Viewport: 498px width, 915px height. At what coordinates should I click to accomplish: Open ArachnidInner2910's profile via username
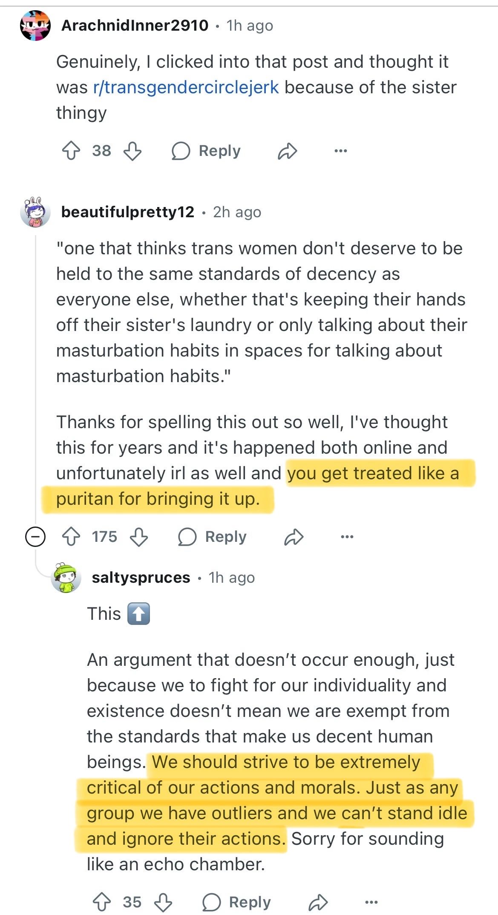[135, 26]
